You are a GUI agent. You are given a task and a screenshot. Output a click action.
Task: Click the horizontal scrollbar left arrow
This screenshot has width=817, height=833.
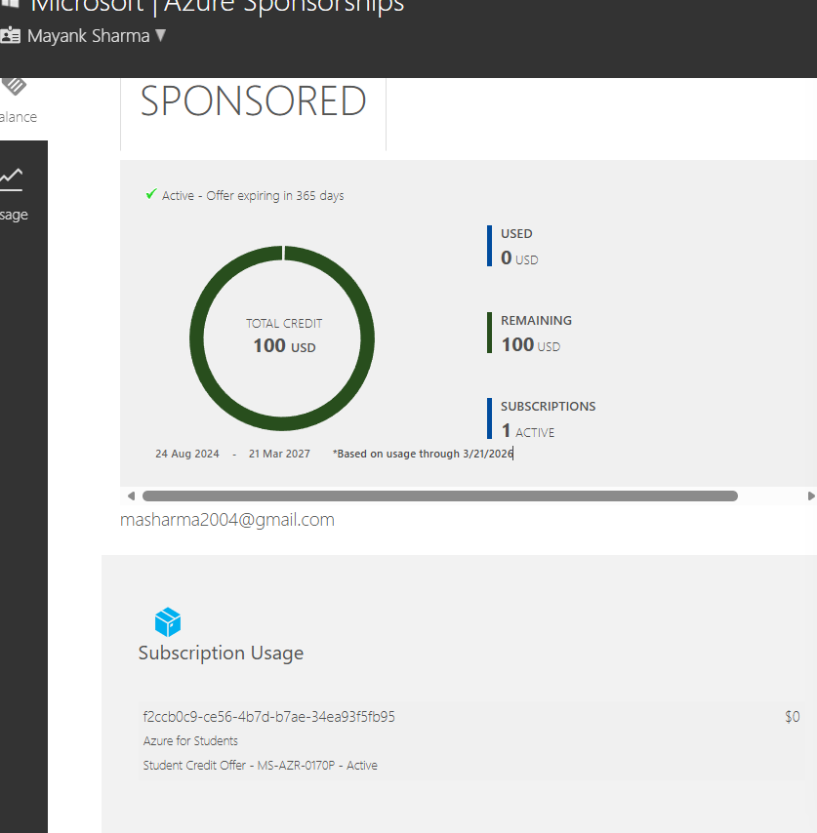(x=132, y=496)
